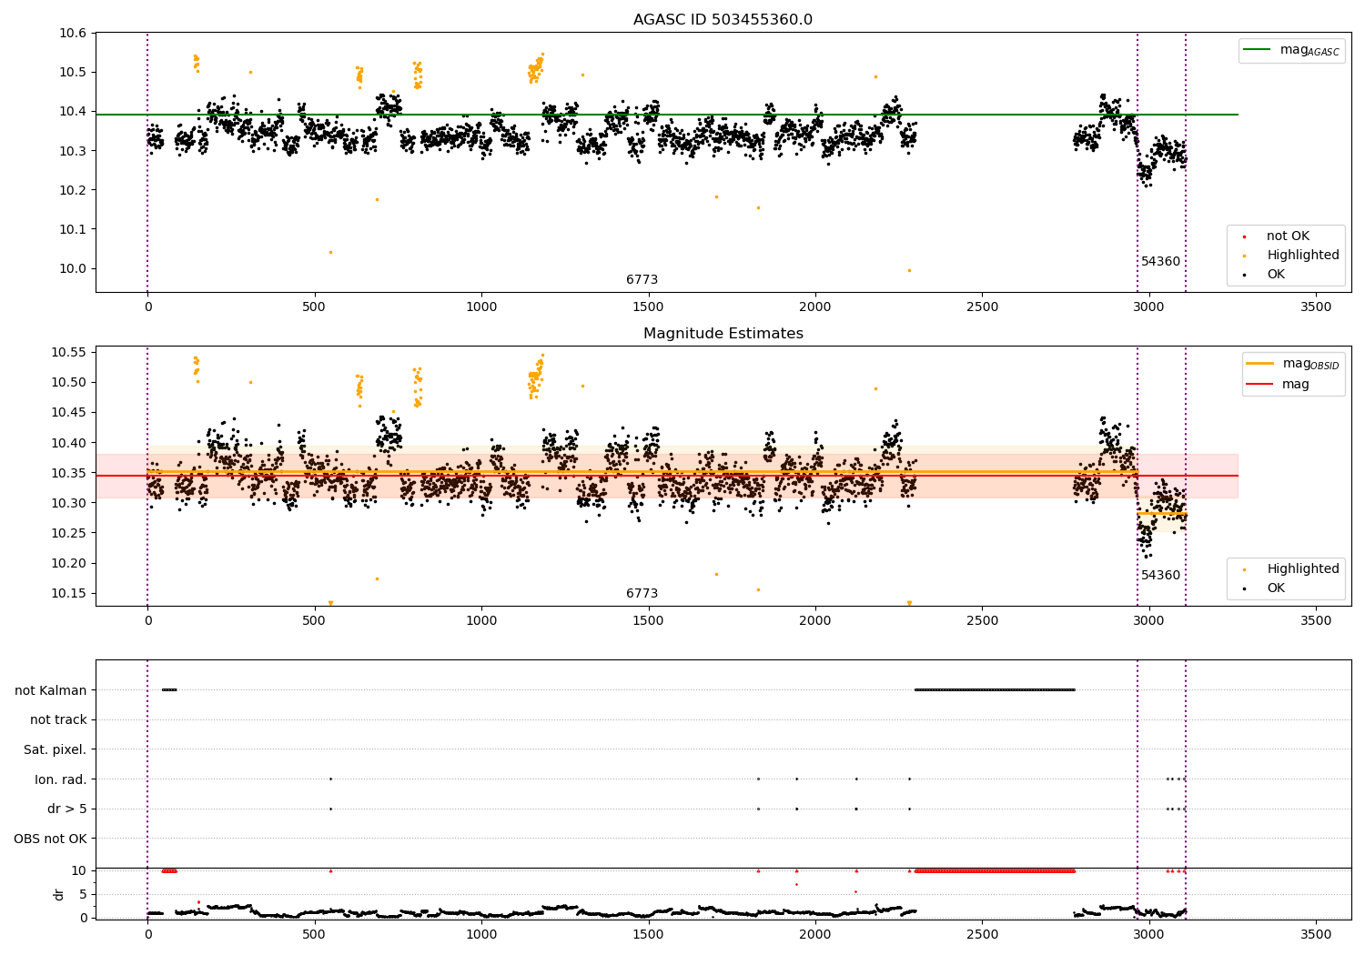This screenshot has width=1365, height=955.
Task: Click the 10.2 tick label on top plot
Action: point(74,190)
